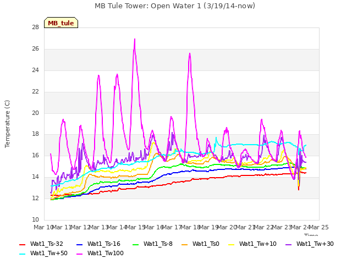This screenshot has height=264, width=352.
Task: Click the red dip near Mar 24
Action: (299, 189)
